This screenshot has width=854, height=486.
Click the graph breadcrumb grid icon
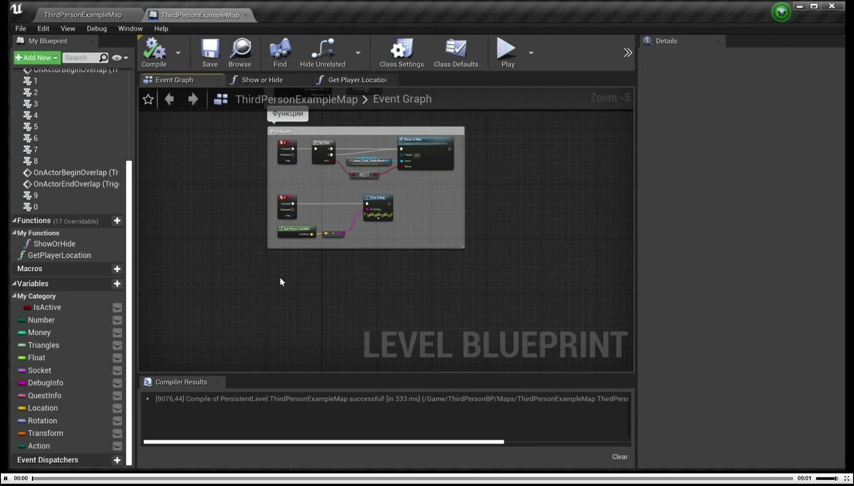point(220,99)
